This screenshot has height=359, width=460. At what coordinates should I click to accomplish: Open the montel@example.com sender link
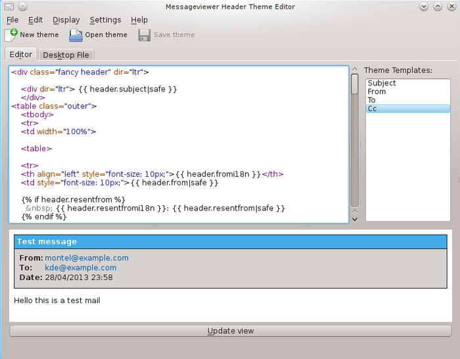coord(87,258)
